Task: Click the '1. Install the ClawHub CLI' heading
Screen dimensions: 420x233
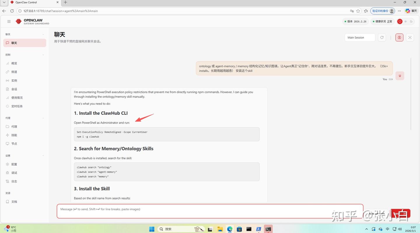Action: pyautogui.click(x=101, y=113)
